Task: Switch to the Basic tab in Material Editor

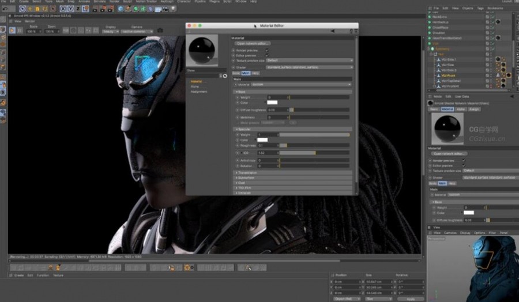Action: click(x=236, y=73)
